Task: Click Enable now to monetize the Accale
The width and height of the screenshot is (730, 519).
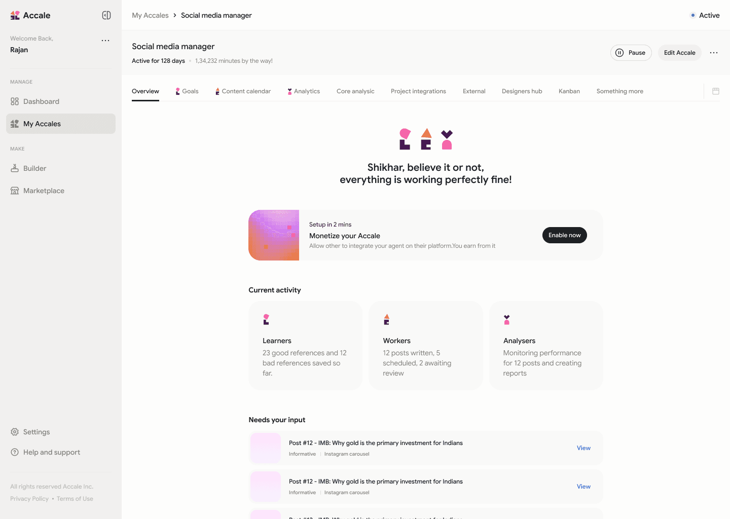Action: tap(564, 235)
